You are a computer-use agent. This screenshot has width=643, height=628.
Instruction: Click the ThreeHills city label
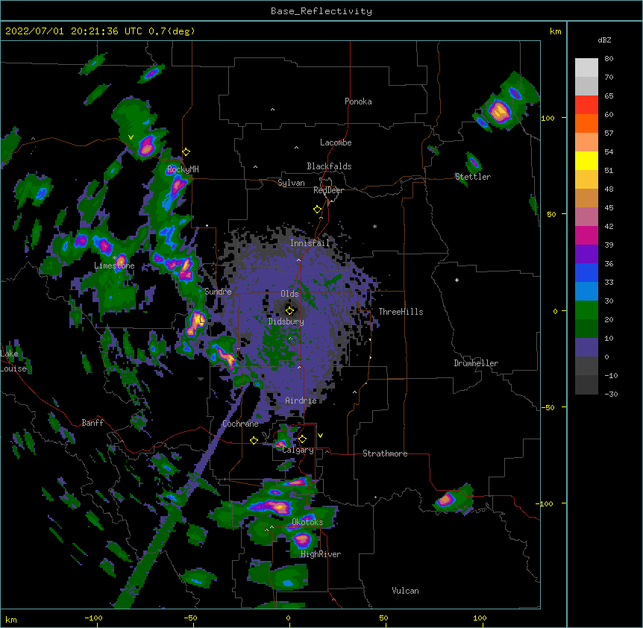click(401, 312)
